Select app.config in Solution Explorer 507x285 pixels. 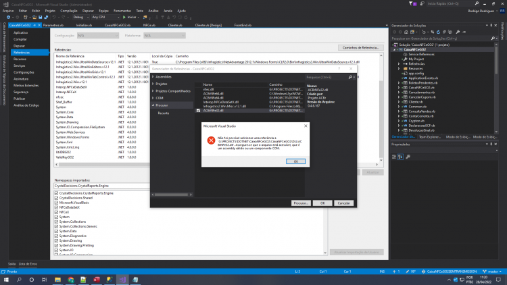(416, 74)
